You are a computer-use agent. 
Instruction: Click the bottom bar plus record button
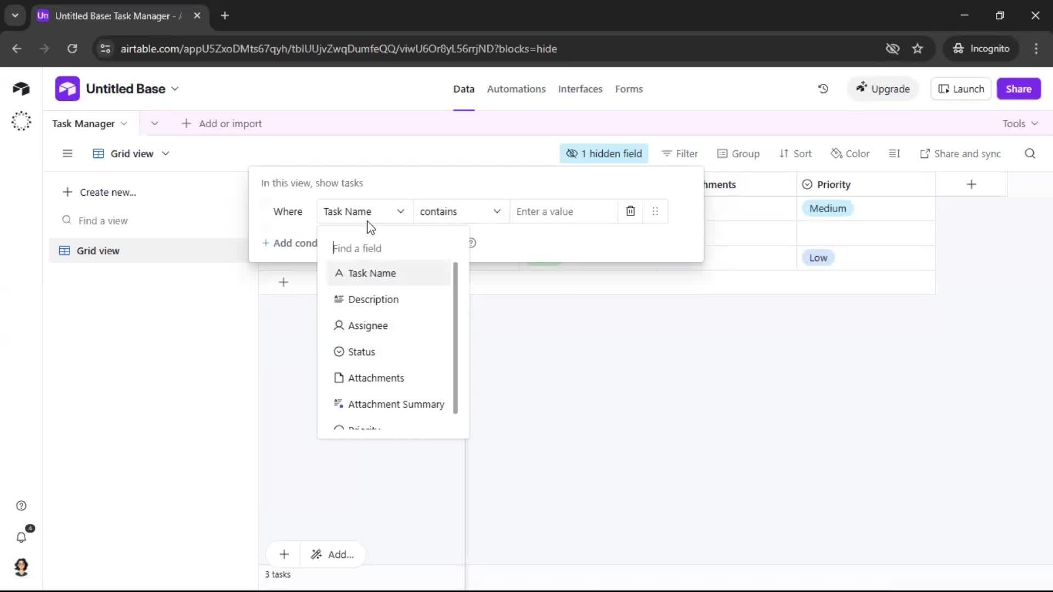[284, 554]
